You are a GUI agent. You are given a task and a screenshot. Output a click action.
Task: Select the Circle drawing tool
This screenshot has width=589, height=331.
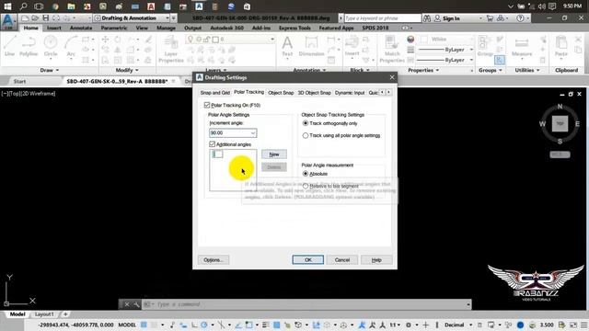[x=51, y=46]
